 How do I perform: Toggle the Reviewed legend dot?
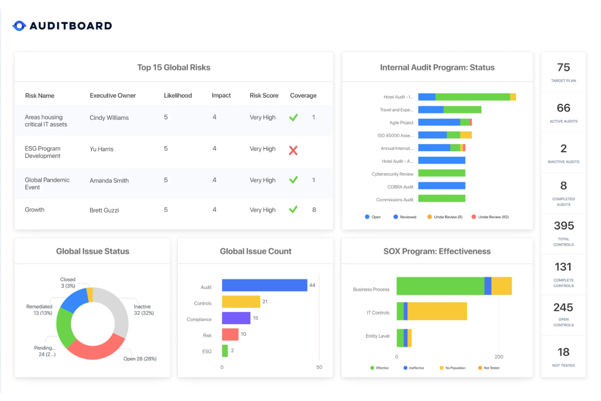[396, 217]
